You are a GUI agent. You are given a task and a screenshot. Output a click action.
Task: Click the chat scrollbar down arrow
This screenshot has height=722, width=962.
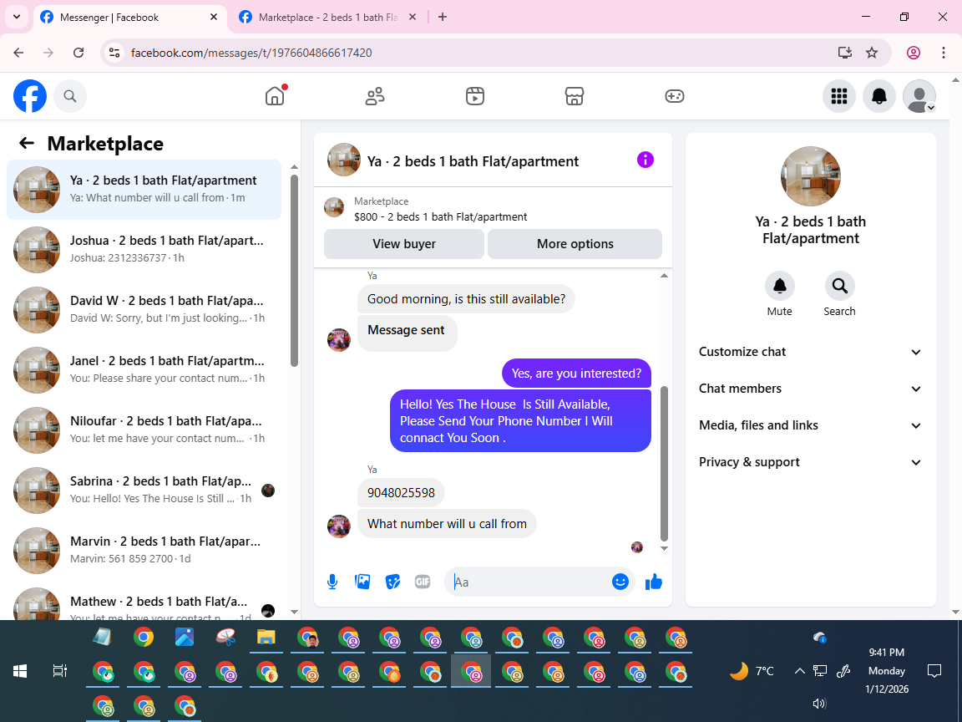click(x=664, y=548)
